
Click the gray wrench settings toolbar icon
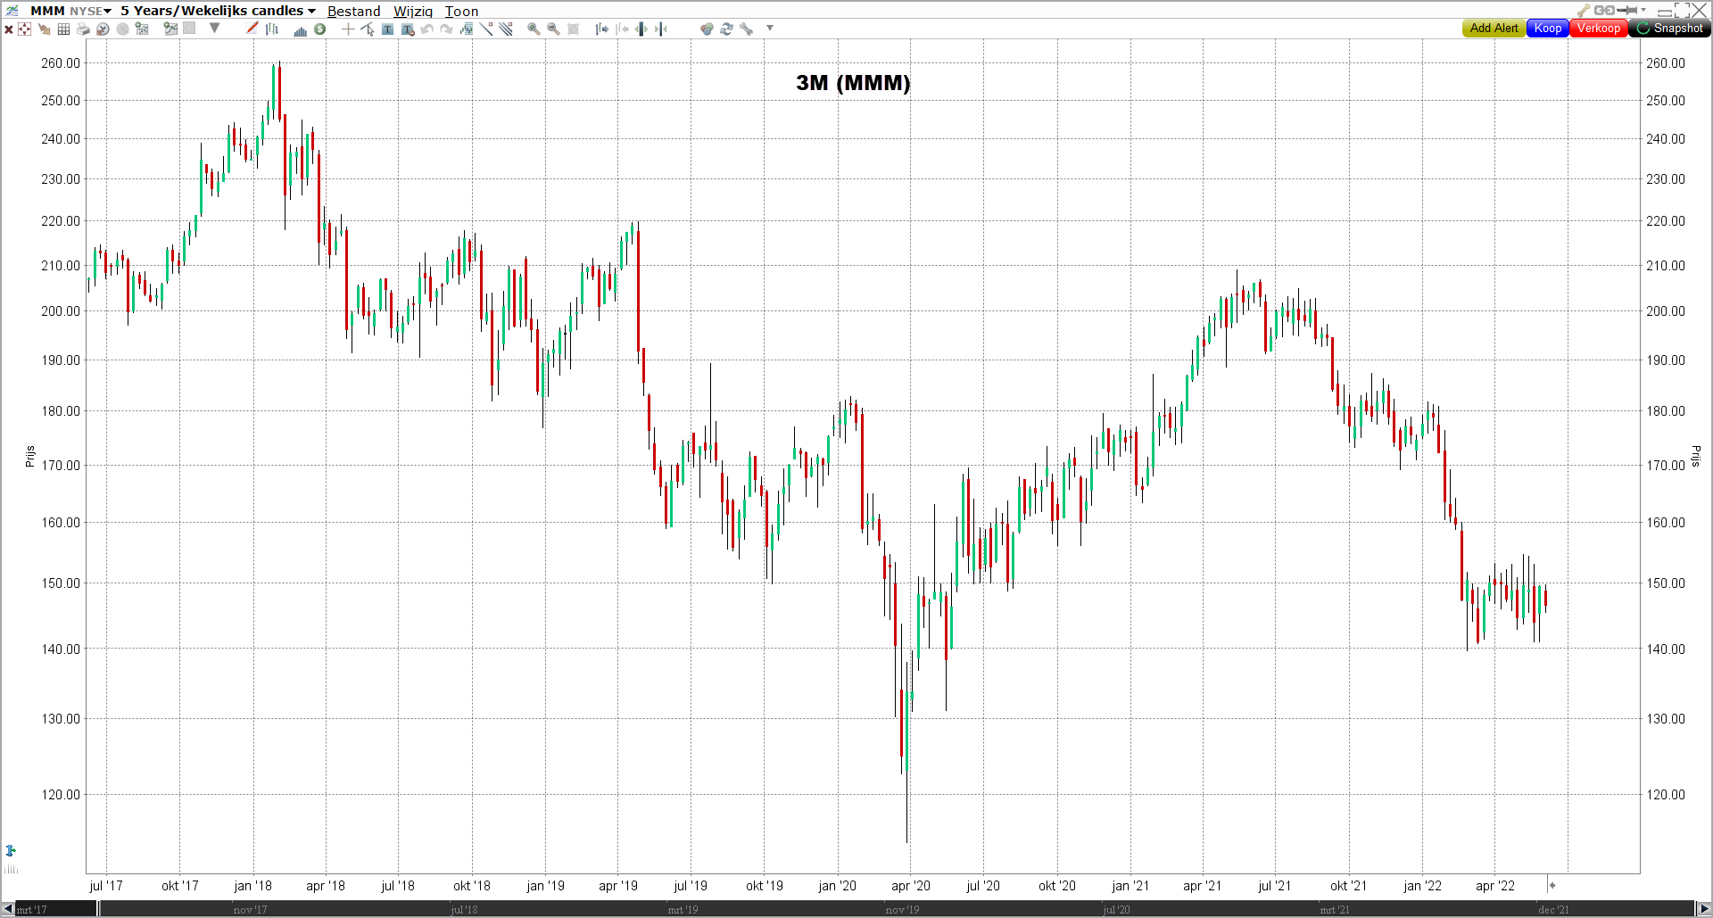746,29
